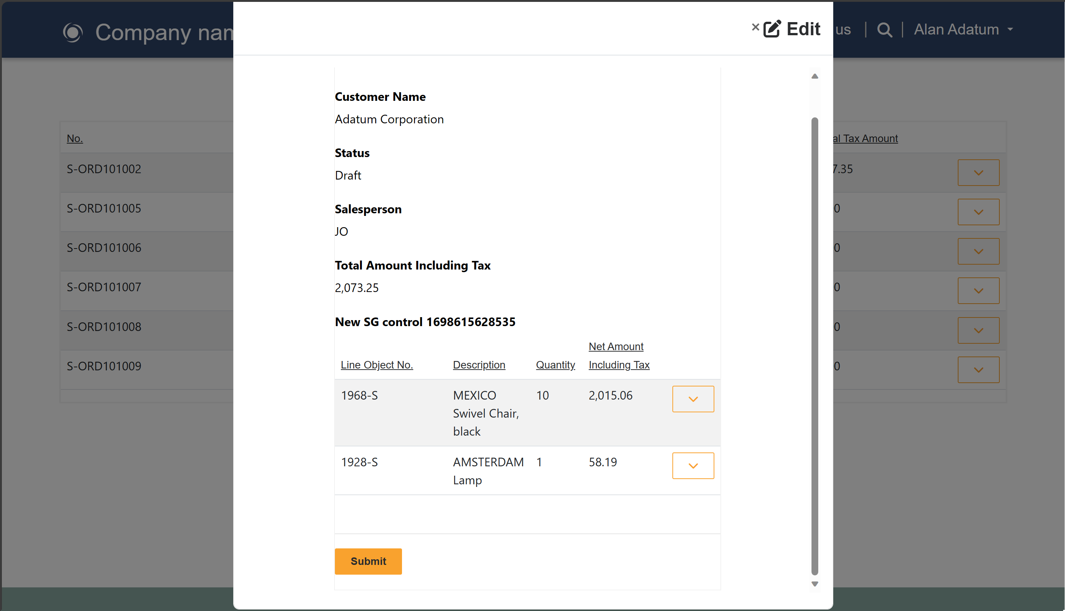The height and width of the screenshot is (611, 1065).
Task: Sort by the Description column
Action: (x=478, y=365)
